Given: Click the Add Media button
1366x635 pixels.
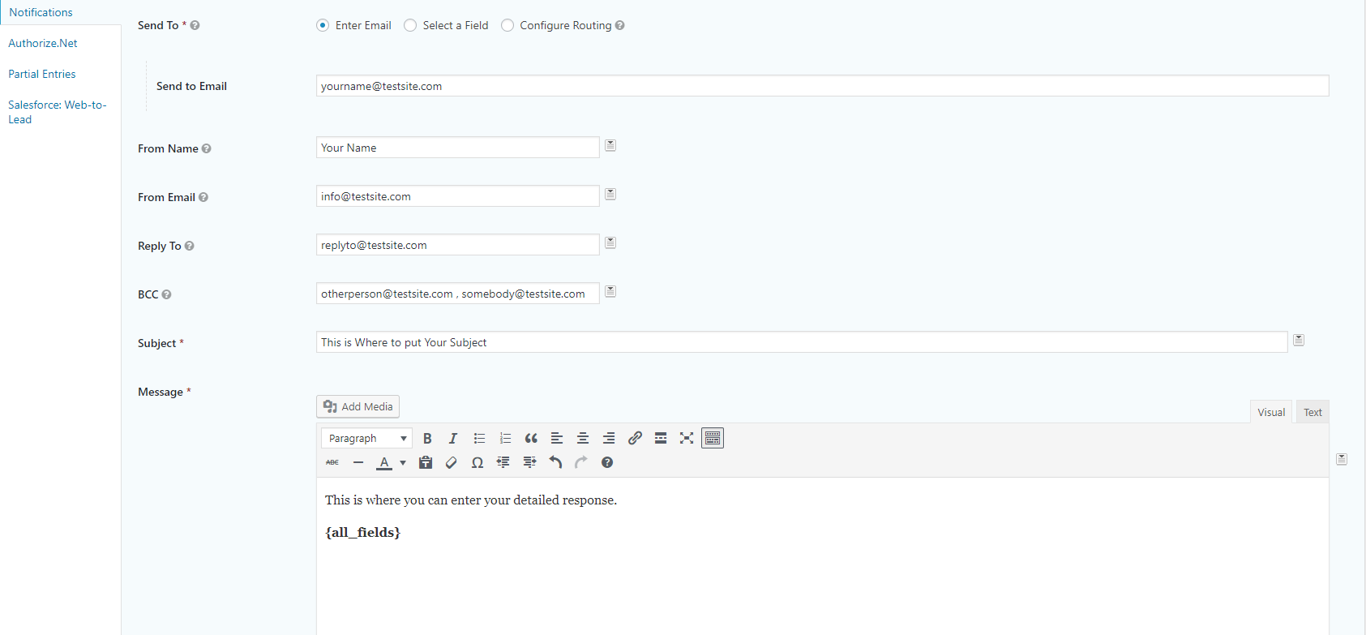Looking at the screenshot, I should (358, 407).
